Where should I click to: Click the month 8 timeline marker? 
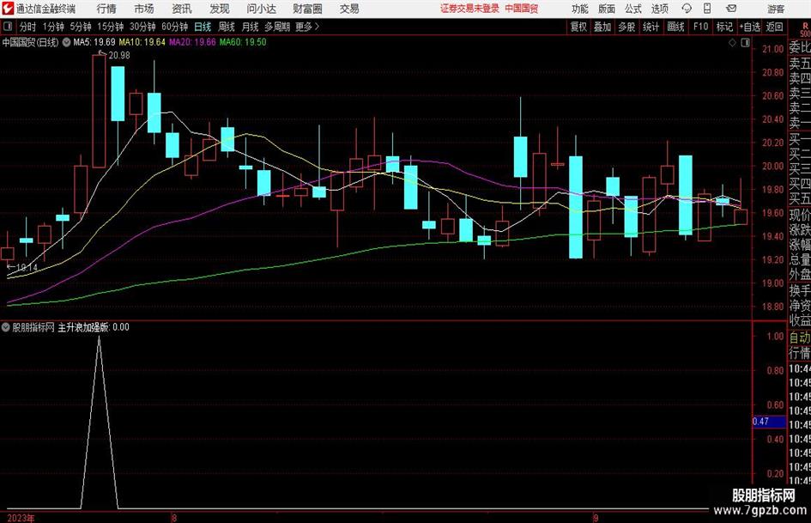click(173, 518)
